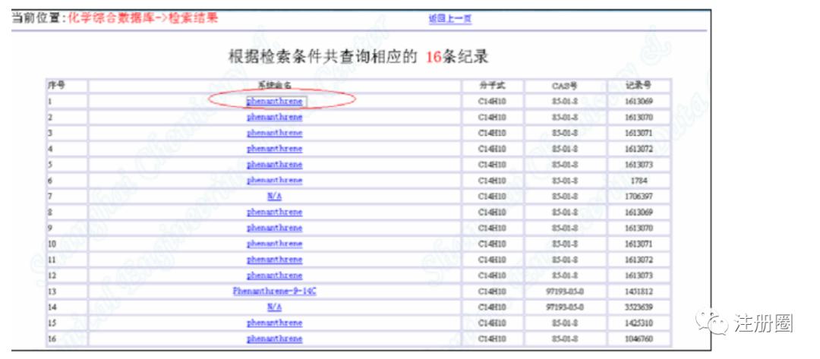Select record number 1613069 in row 1
Screen dimensions: 820x359
pos(639,102)
